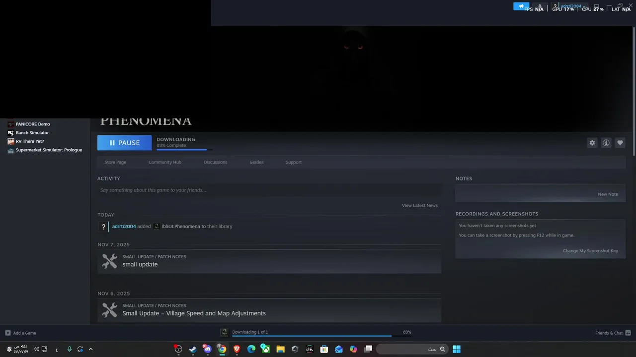This screenshot has height=357, width=636.
Task: Select Supermarket Simulator: Prologue in library
Action: click(49, 150)
